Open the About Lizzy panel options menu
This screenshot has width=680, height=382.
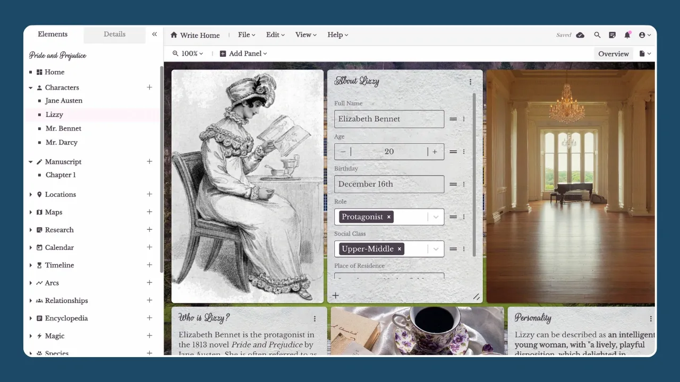coord(470,81)
